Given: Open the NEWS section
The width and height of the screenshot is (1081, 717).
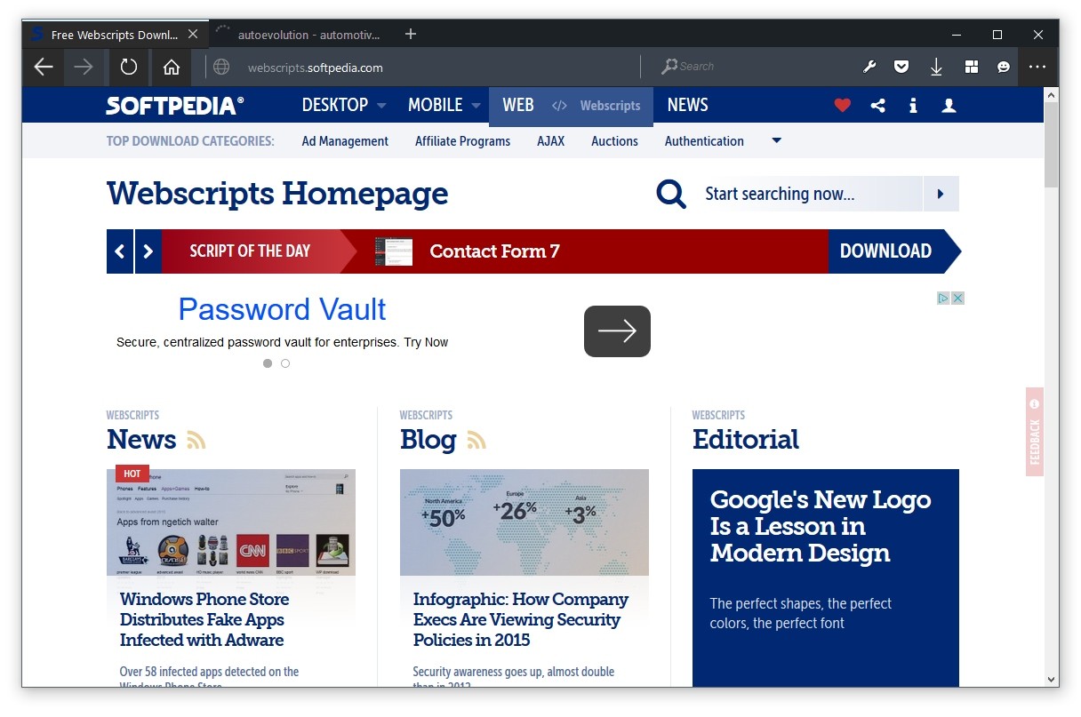Looking at the screenshot, I should pyautogui.click(x=688, y=106).
